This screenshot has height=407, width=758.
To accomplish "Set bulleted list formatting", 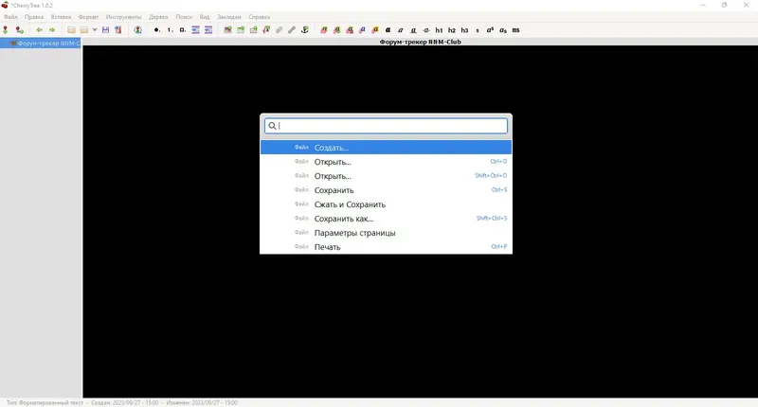I will (x=156, y=30).
